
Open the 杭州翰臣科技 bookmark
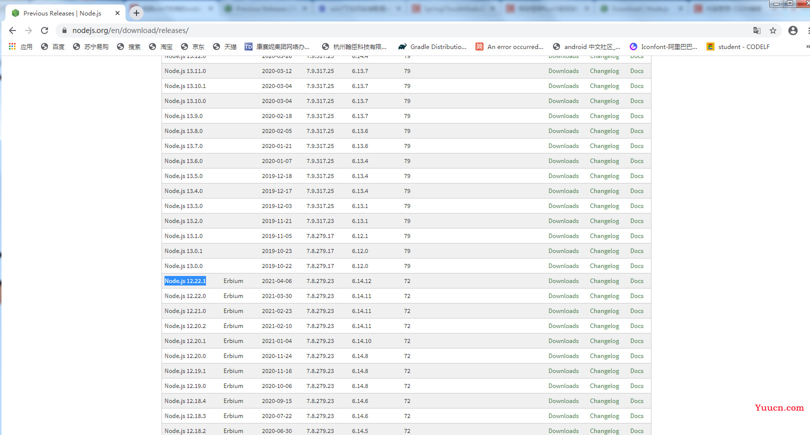coord(354,46)
